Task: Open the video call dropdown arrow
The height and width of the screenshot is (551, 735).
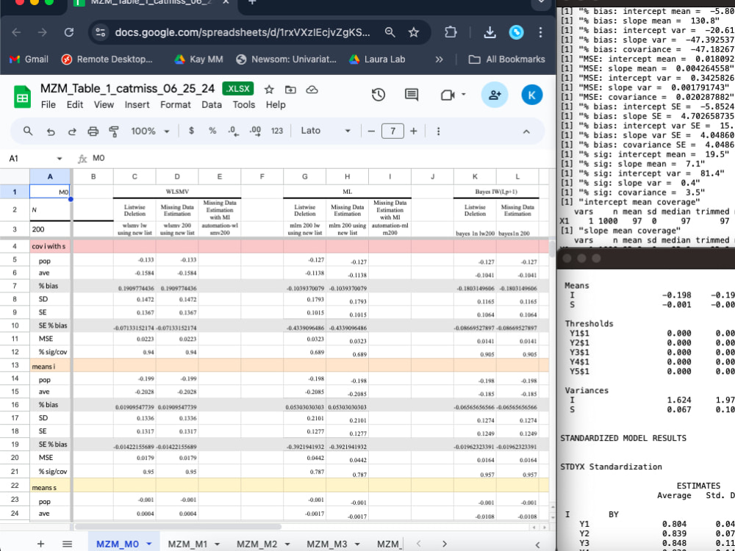Action: click(464, 95)
